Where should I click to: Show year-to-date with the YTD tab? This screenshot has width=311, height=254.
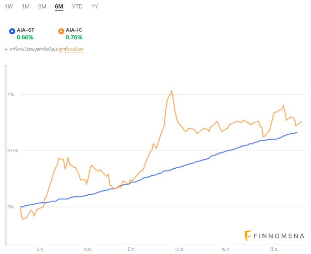(77, 7)
